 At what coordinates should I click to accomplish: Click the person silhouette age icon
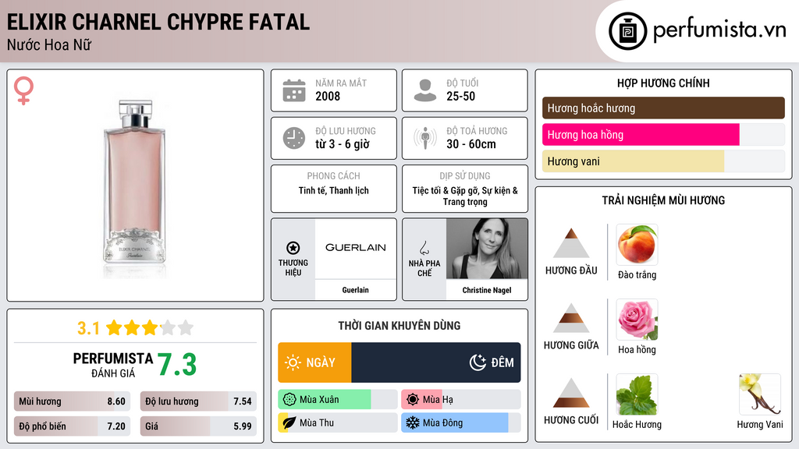[425, 90]
